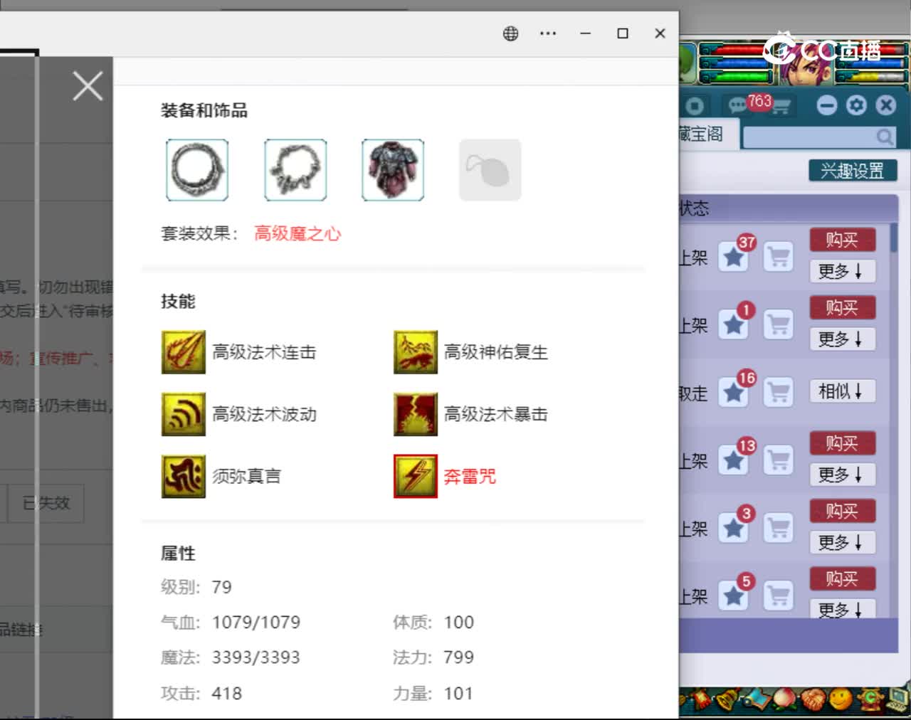Viewport: 911px width, 720px height.
Task: Toggle favorite star with badge 16
Action: [734, 392]
